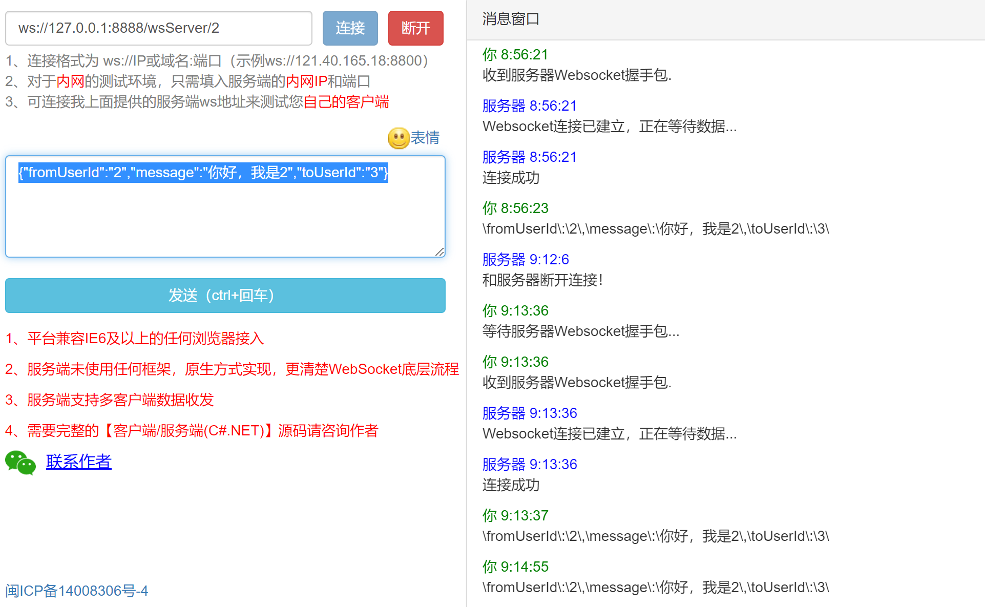Click the 发送 (ctrl+回车) send button
The image size is (985, 607).
tap(225, 296)
